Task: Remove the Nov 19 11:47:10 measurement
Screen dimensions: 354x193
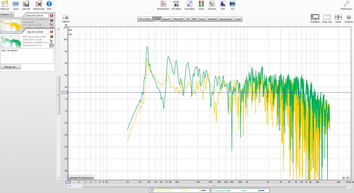Action: tap(51, 15)
